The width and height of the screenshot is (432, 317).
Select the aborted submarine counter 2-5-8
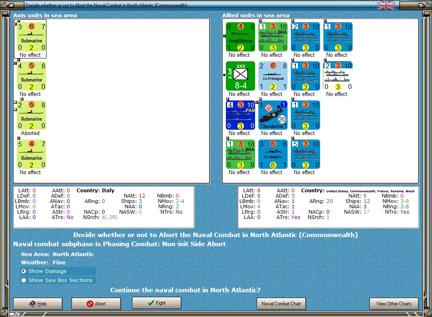point(31,116)
